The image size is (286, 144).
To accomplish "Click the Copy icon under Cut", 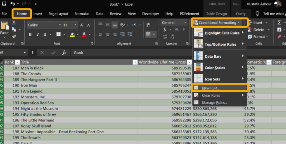I will [x=14, y=30].
